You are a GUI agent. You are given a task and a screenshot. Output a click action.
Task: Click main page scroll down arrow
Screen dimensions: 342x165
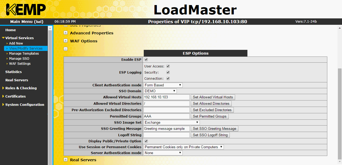340,162
